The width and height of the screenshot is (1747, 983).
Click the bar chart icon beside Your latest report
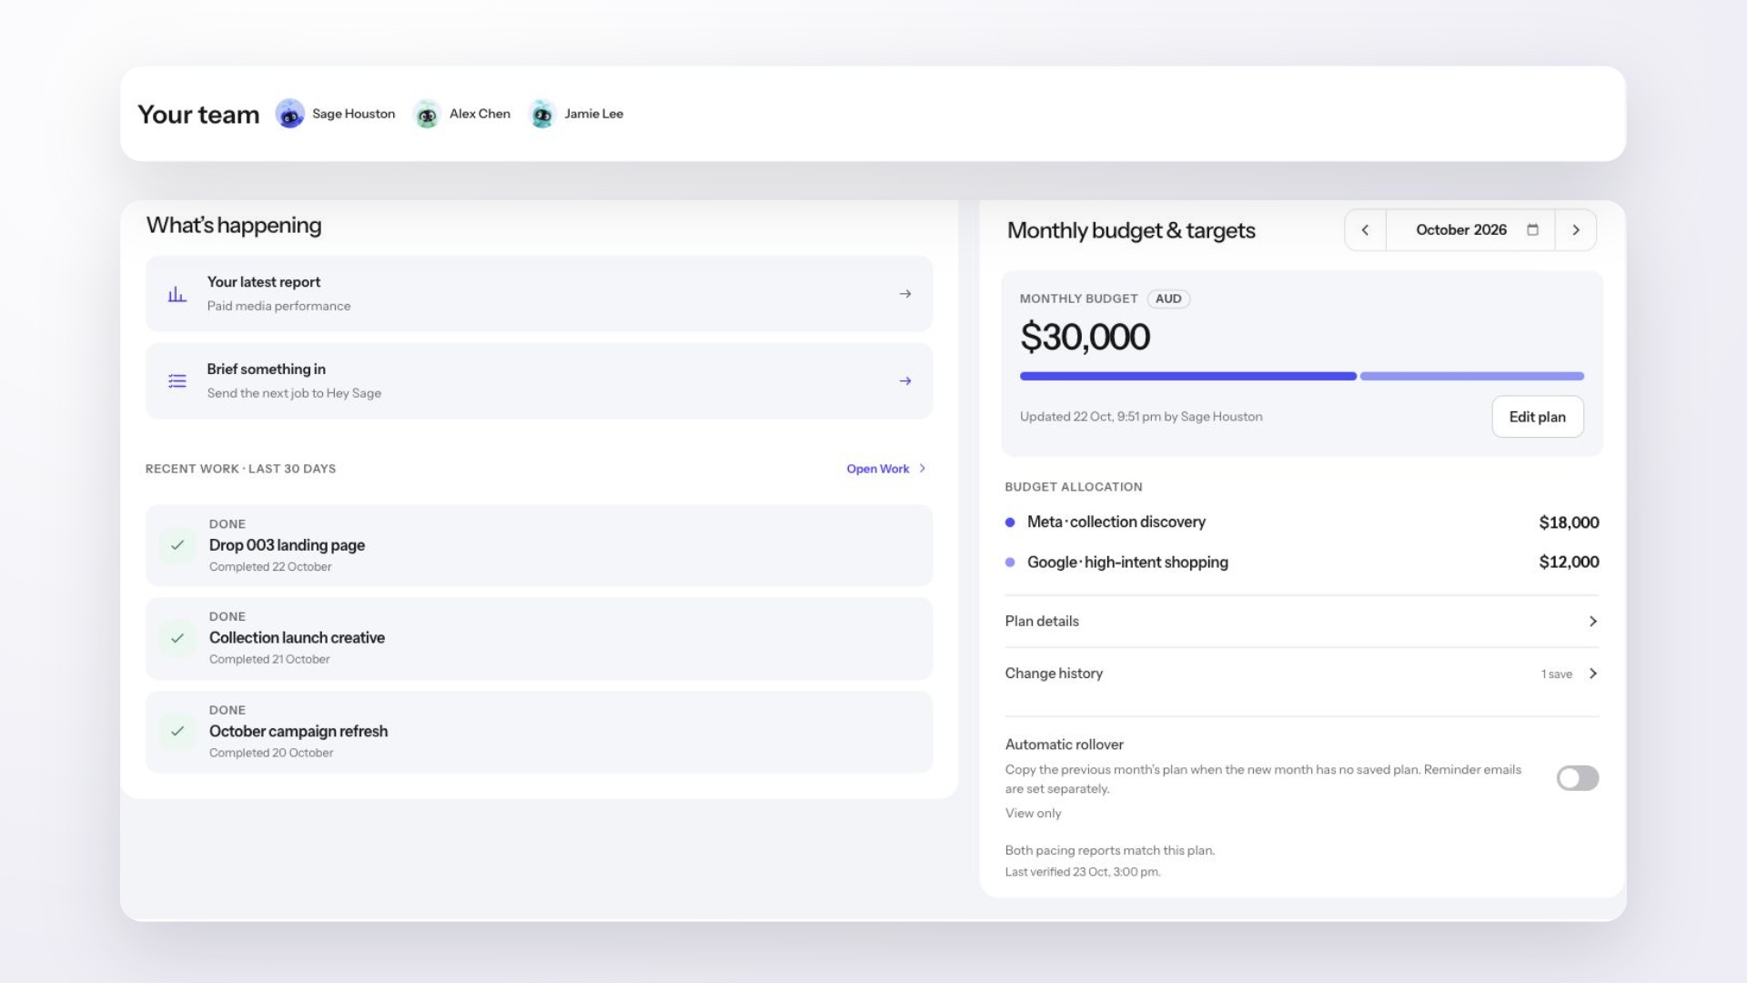[x=177, y=294]
